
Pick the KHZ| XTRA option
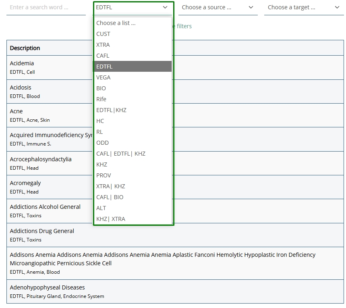coord(111,219)
